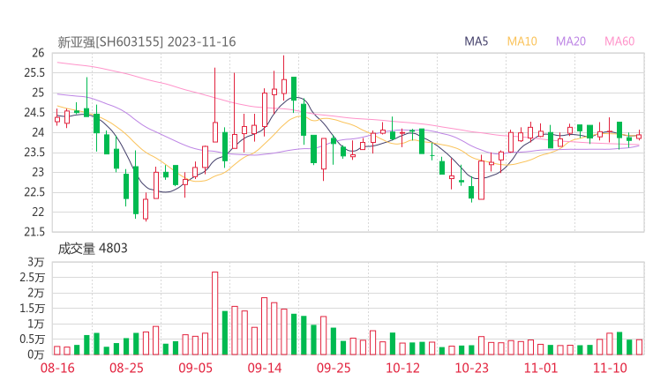Screen dimensions: 653x388
Task: Click the 24 price level label
Action: coord(37,132)
